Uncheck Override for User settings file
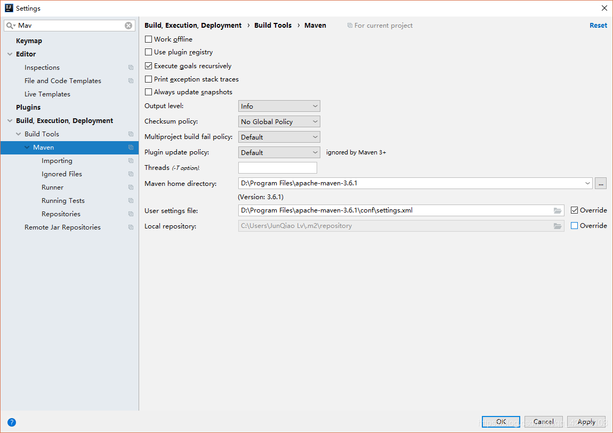This screenshot has width=613, height=433. coord(574,210)
